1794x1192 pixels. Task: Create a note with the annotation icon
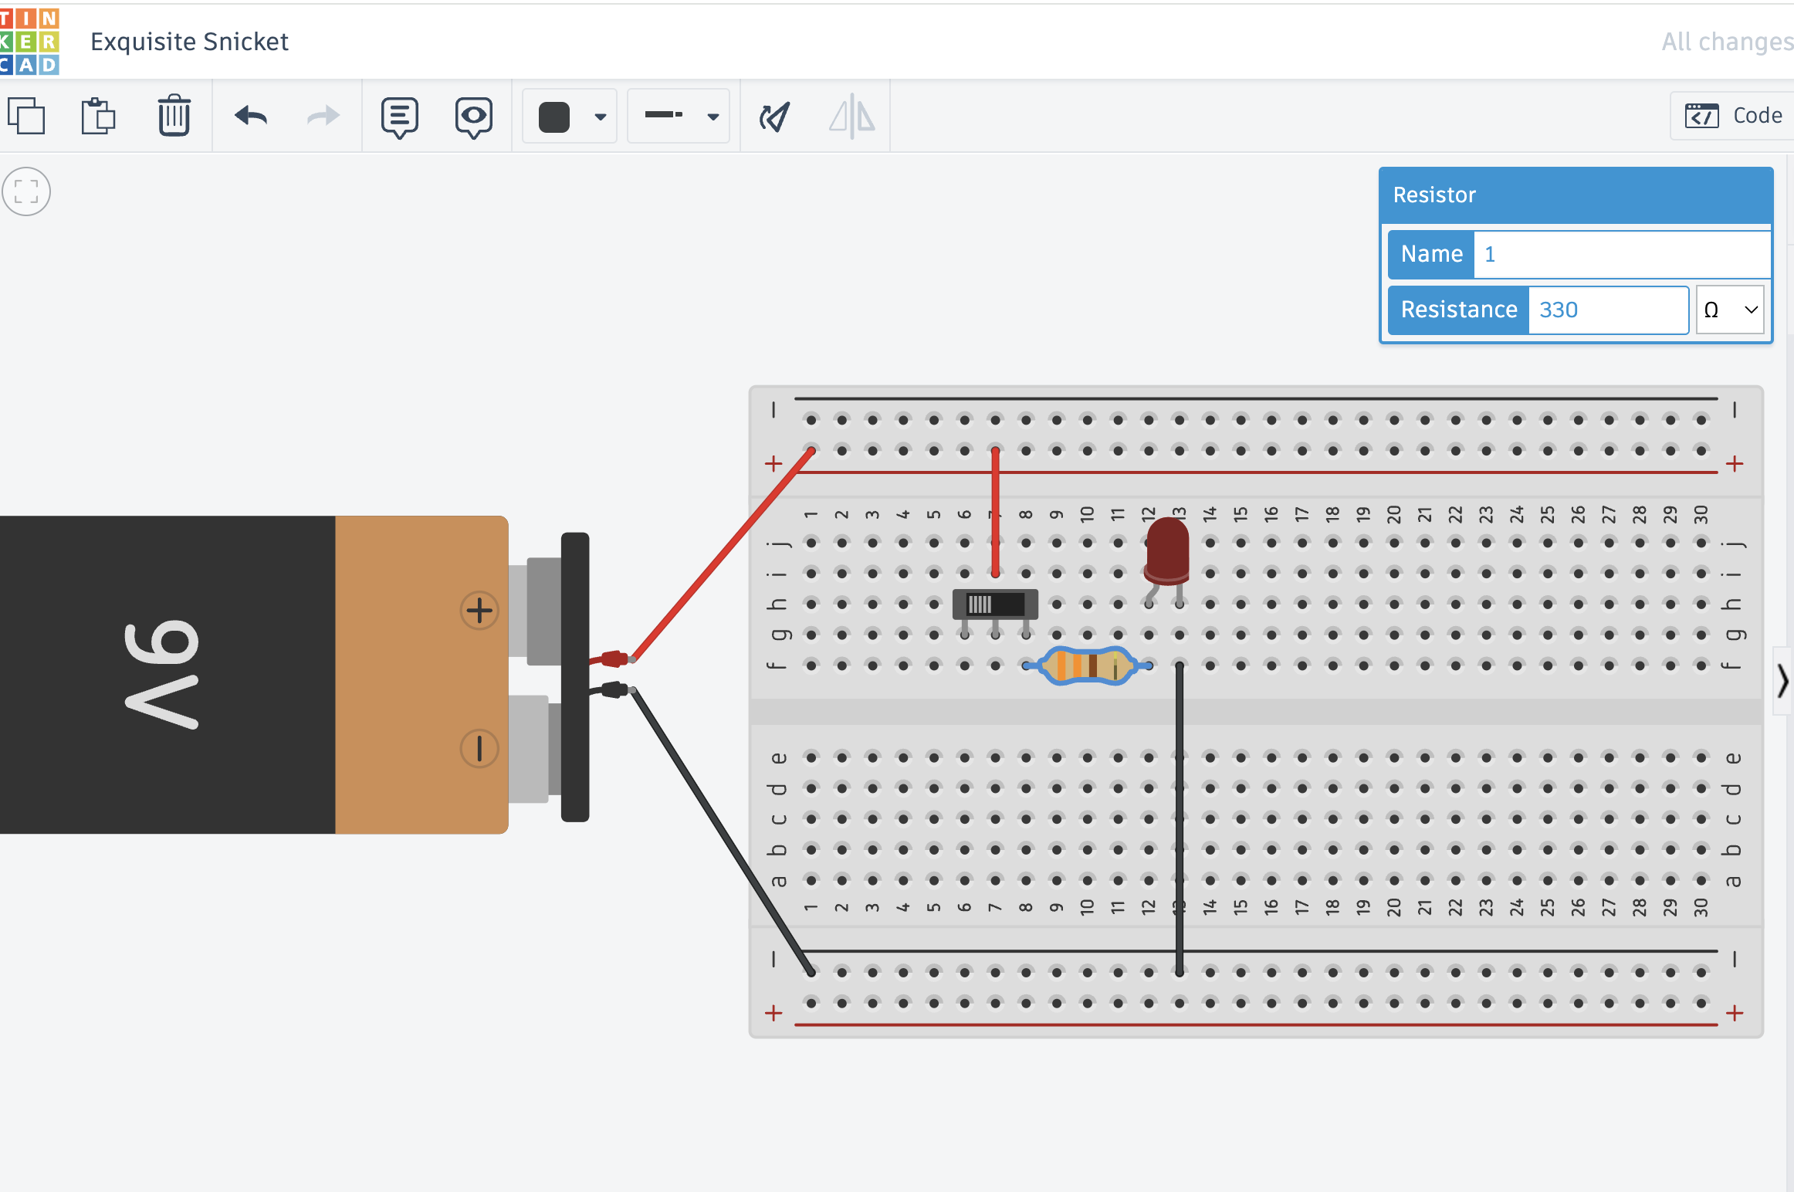coord(398,116)
